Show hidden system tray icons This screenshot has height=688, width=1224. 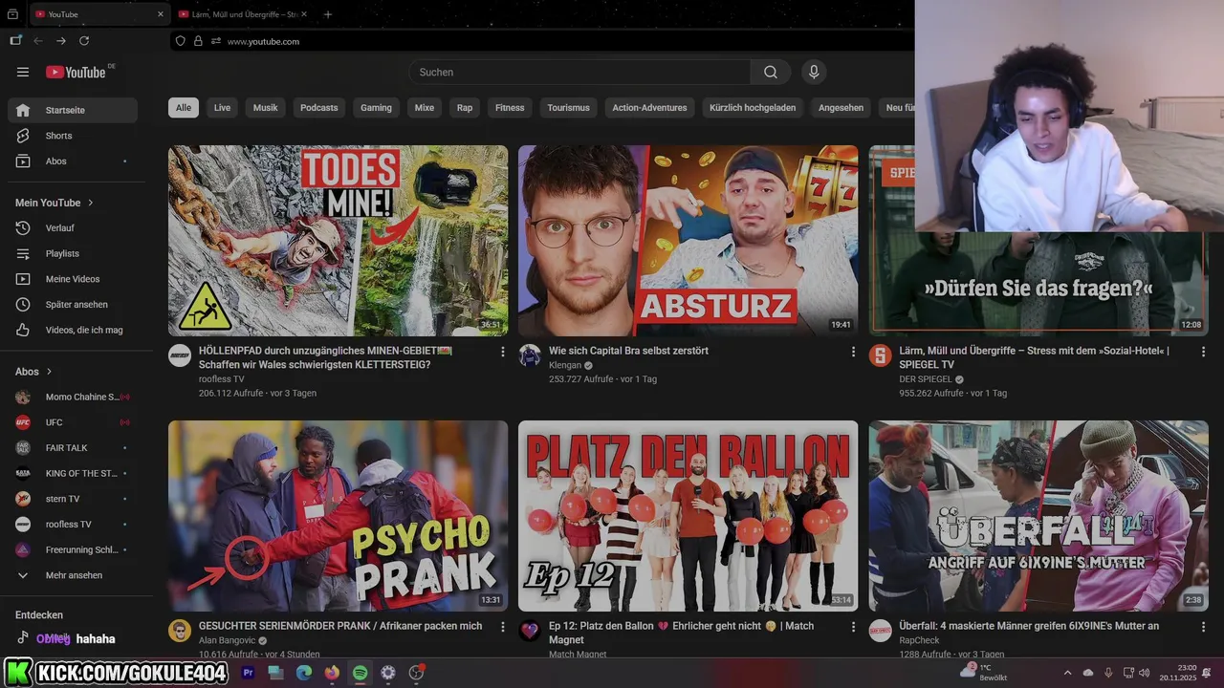point(1068,673)
